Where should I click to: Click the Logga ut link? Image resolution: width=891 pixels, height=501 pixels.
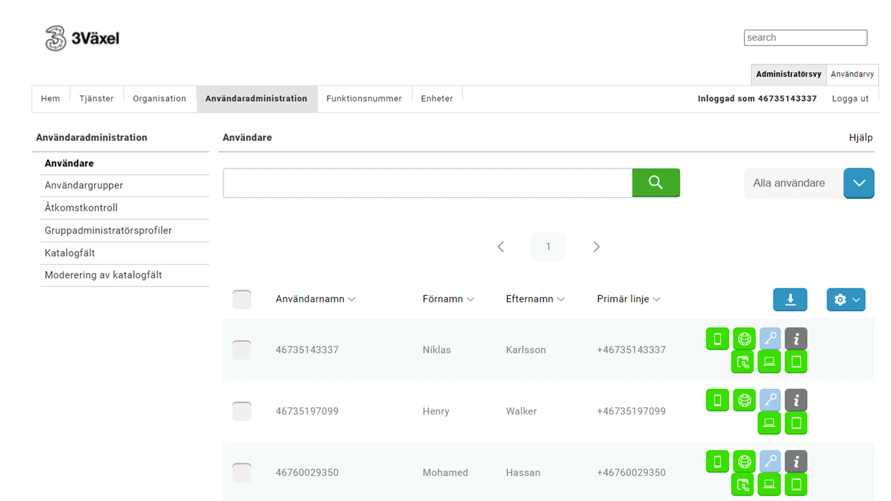(850, 99)
